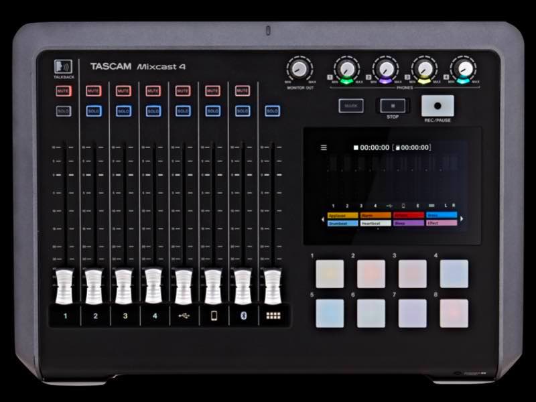Tap the smartphone meter icon on touchscreen

click(403, 206)
